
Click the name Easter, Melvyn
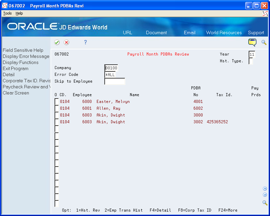pyautogui.click(x=113, y=102)
